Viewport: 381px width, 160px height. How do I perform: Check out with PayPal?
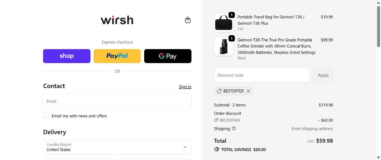pos(117,56)
